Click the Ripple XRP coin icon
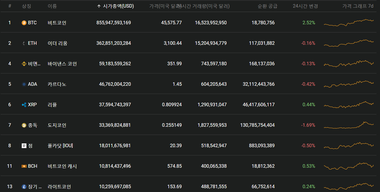380x192 pixels. coord(24,104)
